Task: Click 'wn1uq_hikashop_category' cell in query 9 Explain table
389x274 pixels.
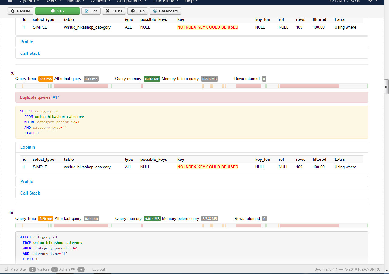Action: click(87, 167)
